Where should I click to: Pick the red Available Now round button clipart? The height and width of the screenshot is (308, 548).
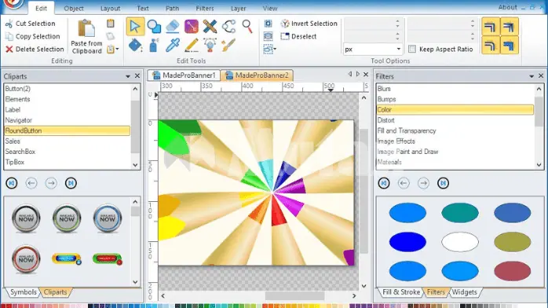(26, 259)
